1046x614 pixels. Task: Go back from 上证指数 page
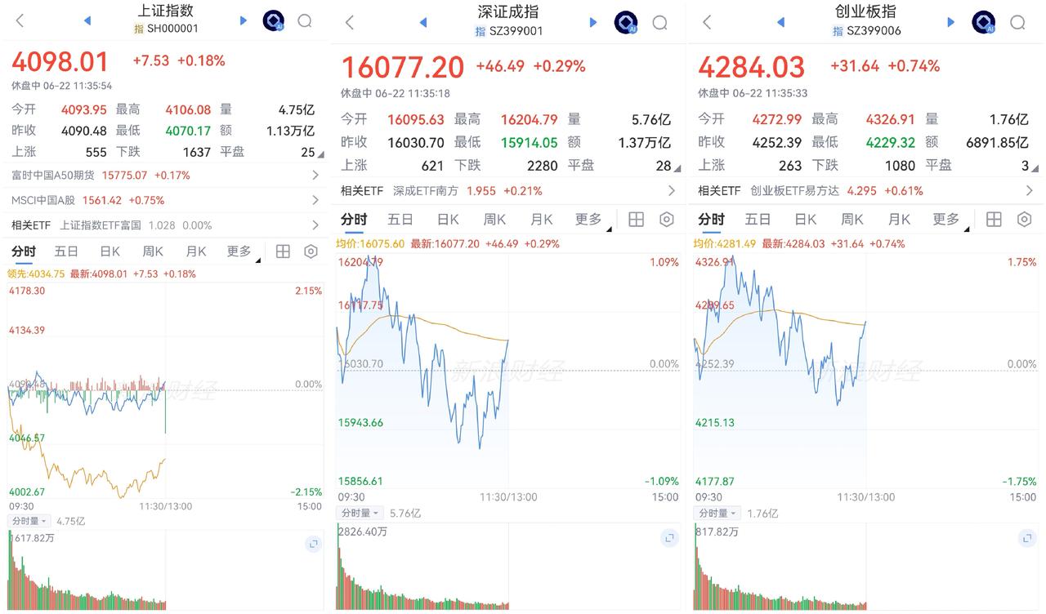20,20
